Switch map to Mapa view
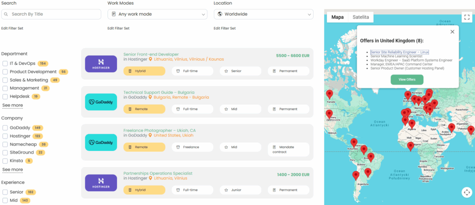Viewport: 475px width, 205px height. (x=338, y=17)
